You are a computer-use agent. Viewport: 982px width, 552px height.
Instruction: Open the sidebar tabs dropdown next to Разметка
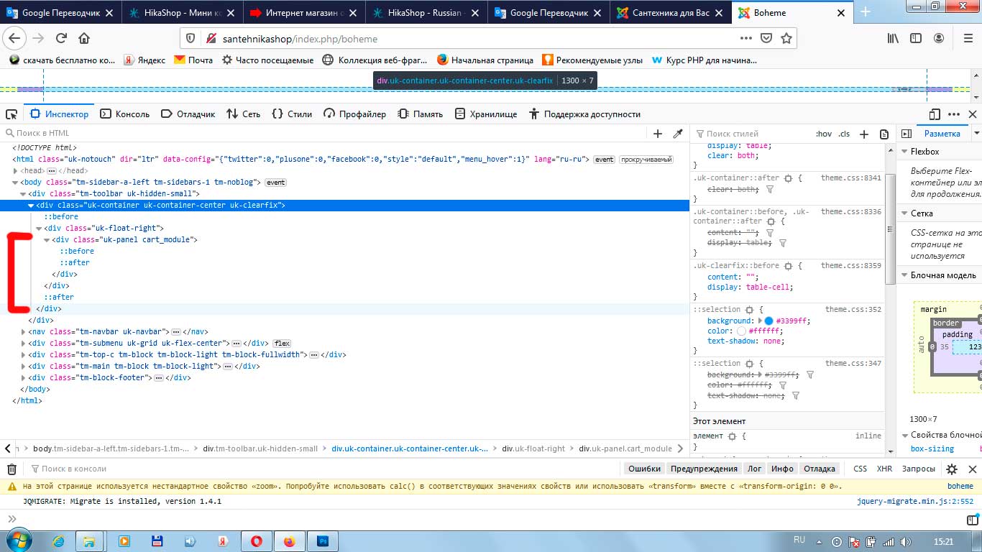tap(976, 134)
